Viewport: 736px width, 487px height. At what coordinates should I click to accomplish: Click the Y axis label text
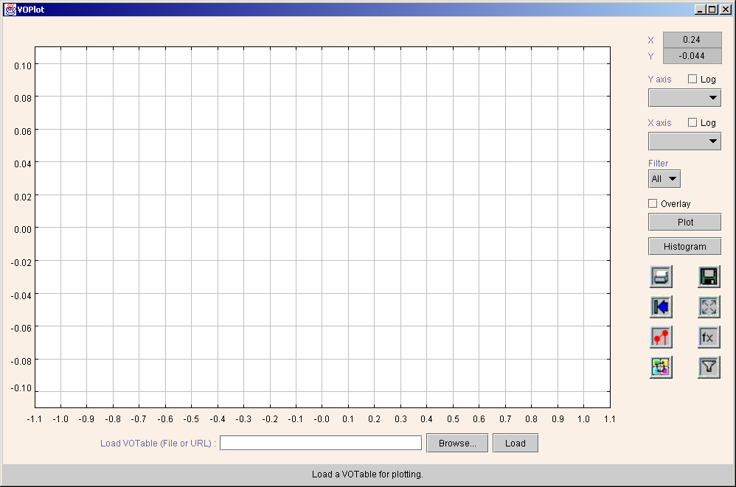(x=659, y=80)
